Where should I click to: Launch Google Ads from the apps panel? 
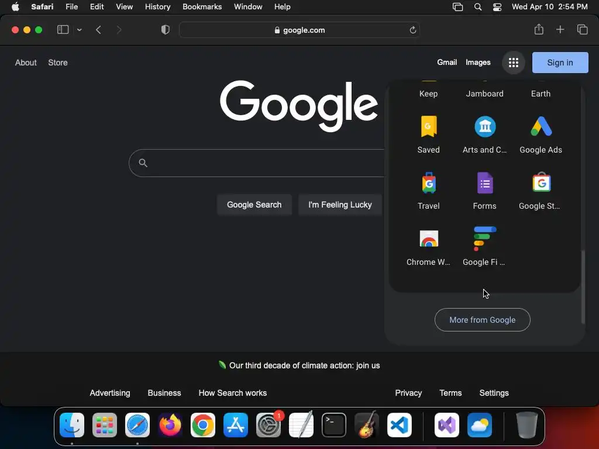tap(541, 134)
